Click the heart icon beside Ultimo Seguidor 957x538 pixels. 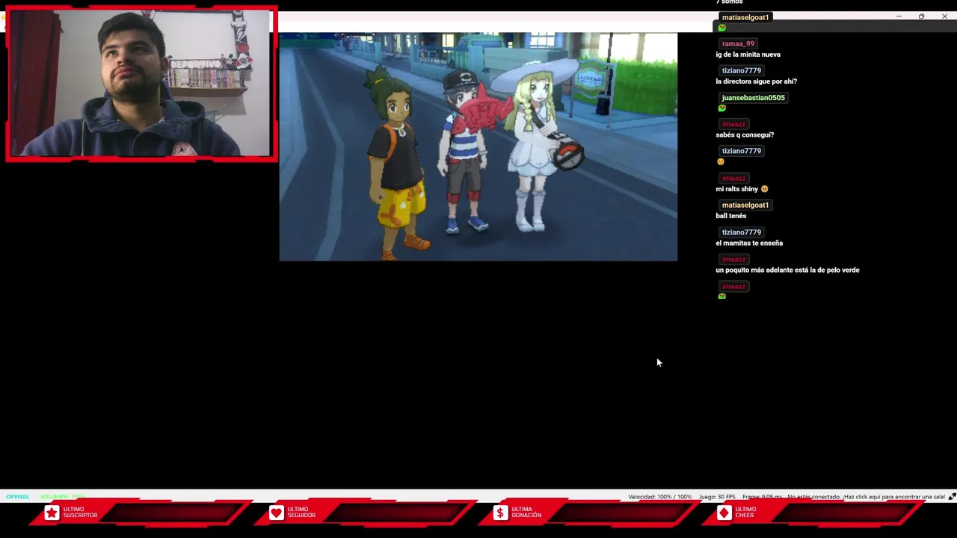tap(276, 513)
